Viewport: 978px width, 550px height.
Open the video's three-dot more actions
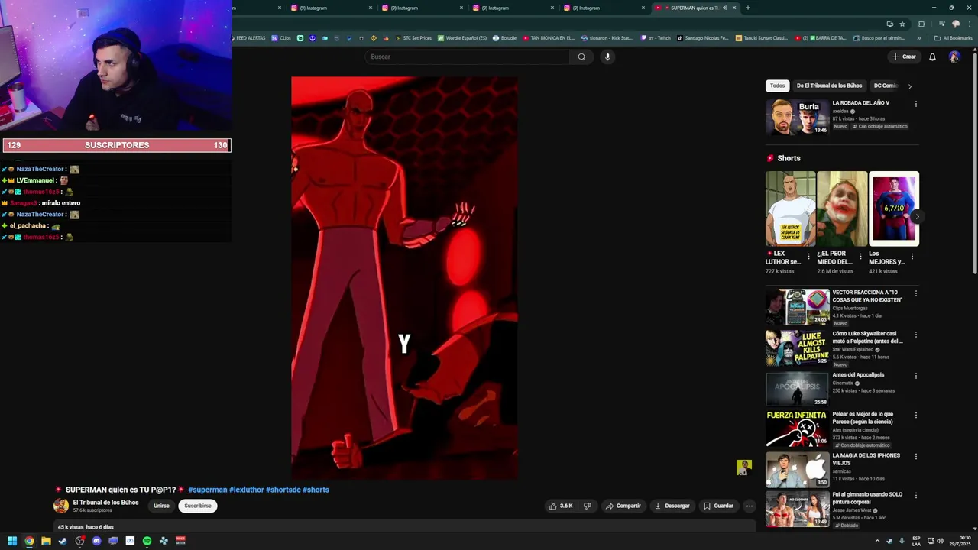[x=749, y=506]
